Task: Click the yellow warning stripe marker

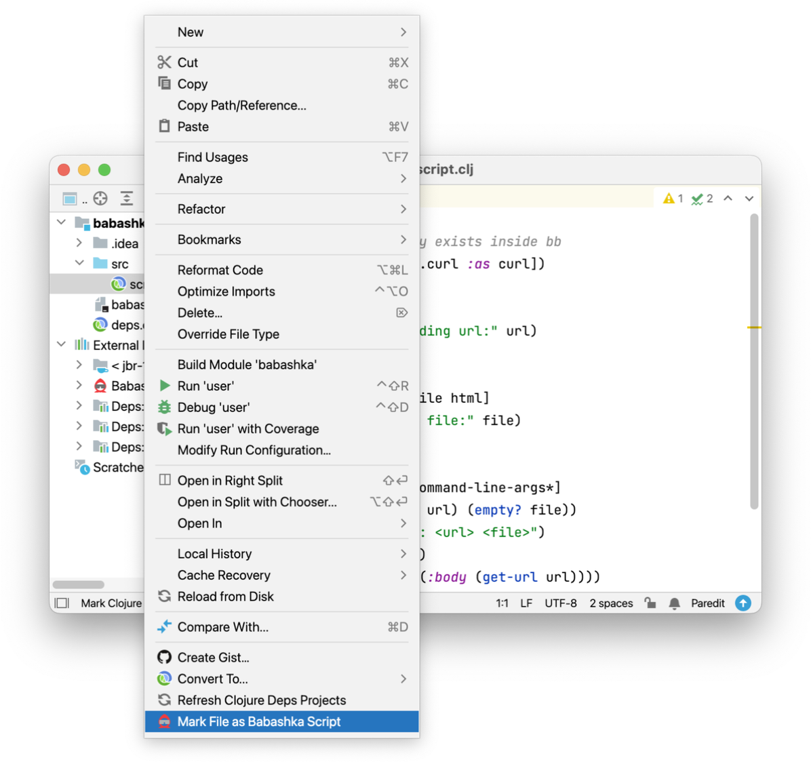Action: (x=754, y=327)
